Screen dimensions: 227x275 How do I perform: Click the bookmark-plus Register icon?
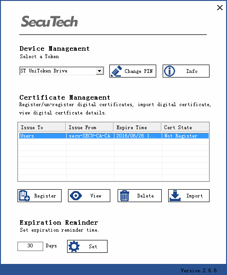pos(24,196)
